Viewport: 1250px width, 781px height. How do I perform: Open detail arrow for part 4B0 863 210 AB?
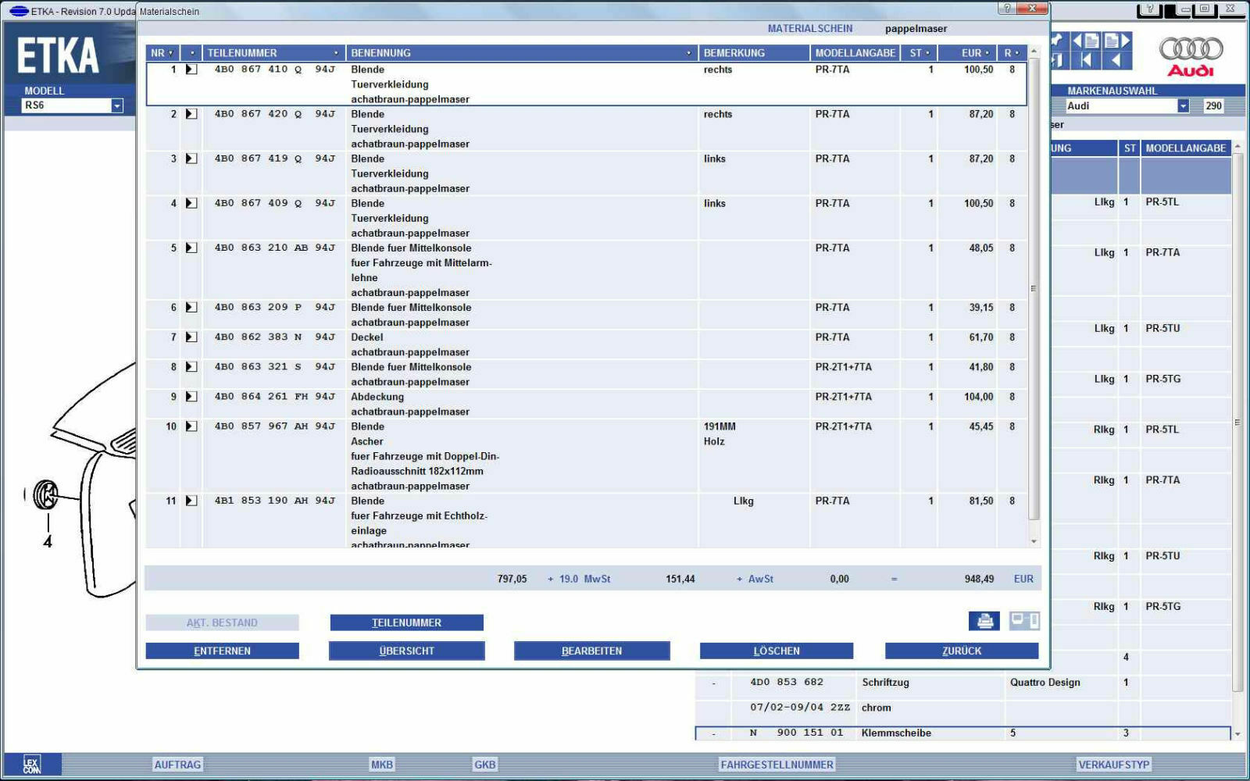[191, 248]
